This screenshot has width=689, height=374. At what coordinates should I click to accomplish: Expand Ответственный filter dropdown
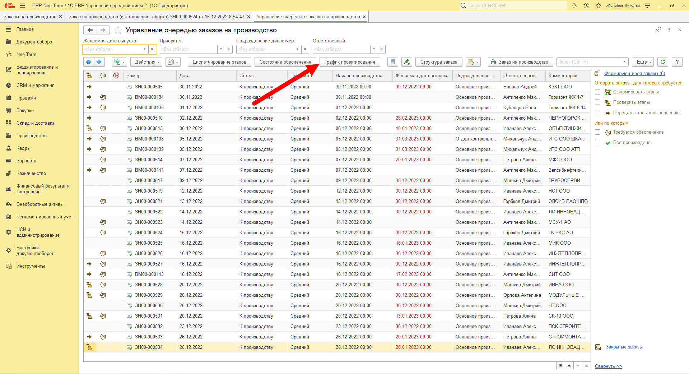point(374,49)
